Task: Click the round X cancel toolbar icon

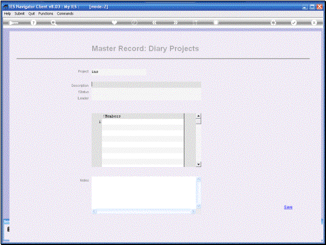Action: [314, 22]
